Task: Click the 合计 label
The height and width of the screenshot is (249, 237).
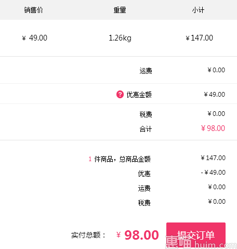Action: coord(146,129)
